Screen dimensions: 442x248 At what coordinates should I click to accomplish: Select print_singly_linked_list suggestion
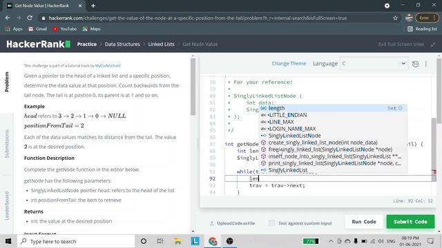(x=333, y=163)
